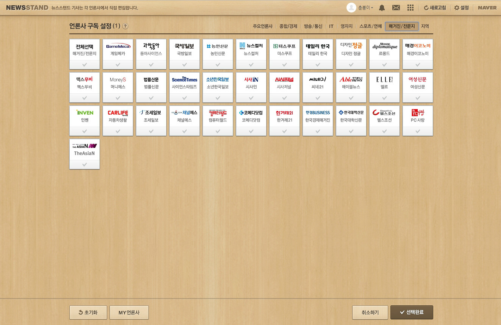Screen dimensions: 501x325
Task: Check the 시사저널 subscription checkmark
Action: click(284, 98)
